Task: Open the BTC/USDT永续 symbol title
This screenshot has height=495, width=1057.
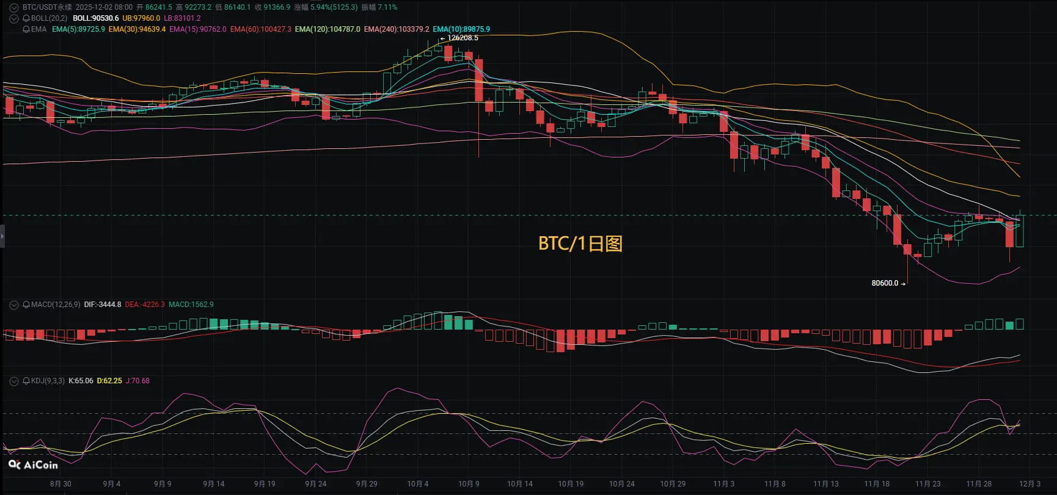Action: coord(47,7)
